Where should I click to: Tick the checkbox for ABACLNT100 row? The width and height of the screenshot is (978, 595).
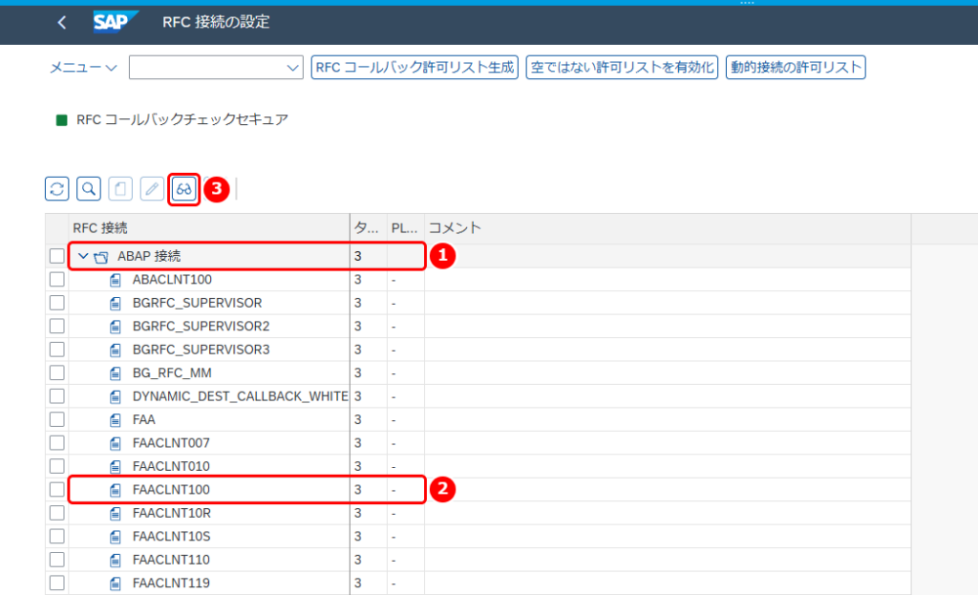pyautogui.click(x=56, y=280)
